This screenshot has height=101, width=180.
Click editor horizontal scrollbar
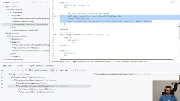coord(116,59)
